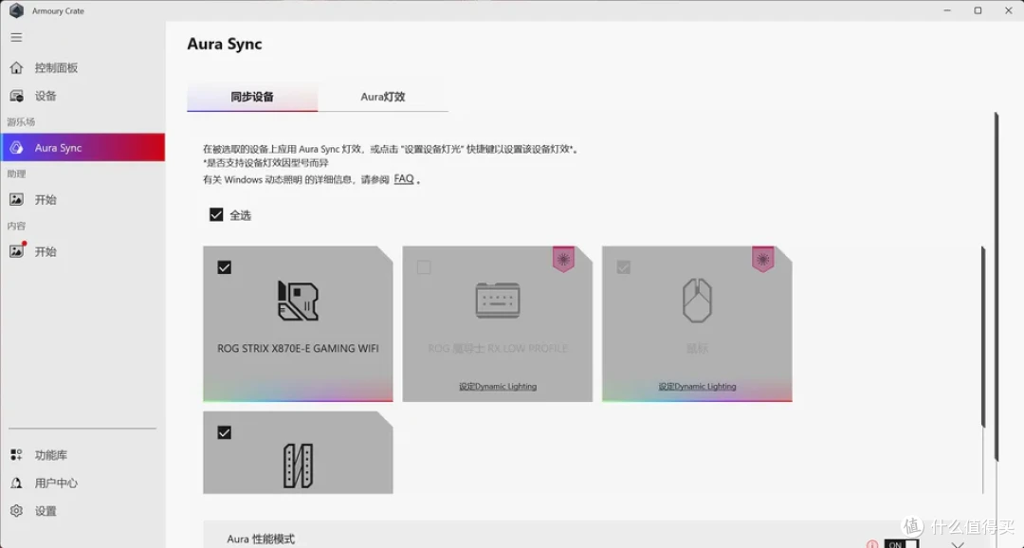Open 设定Dynamic Lighting link on keyboard card

point(498,386)
